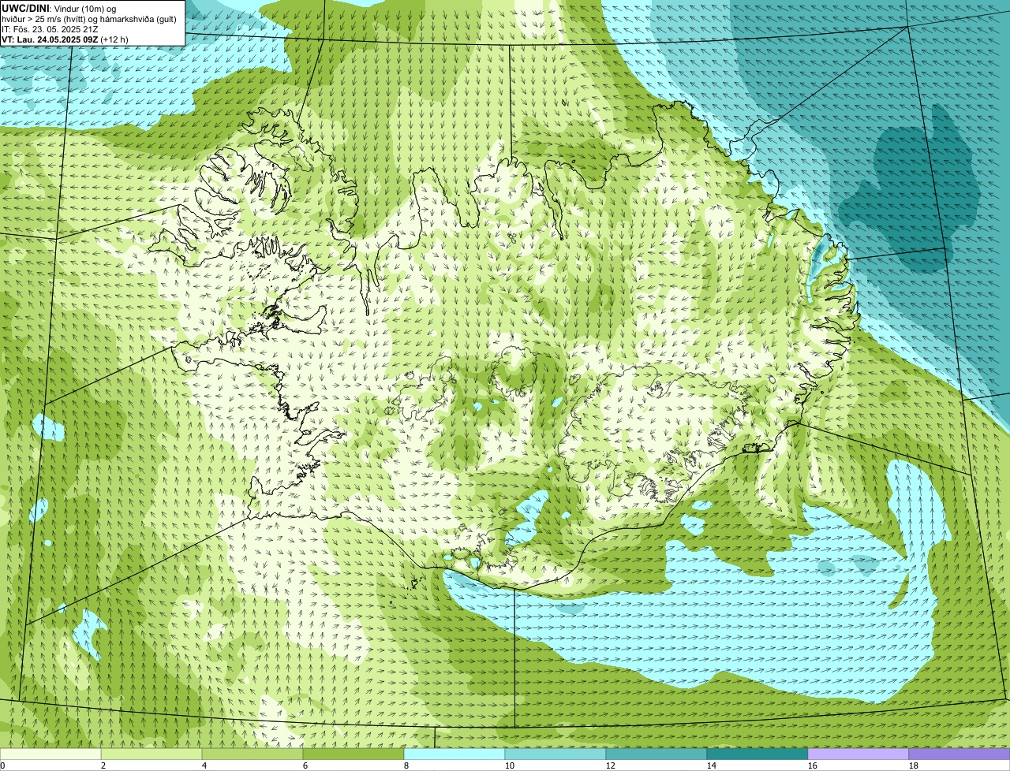Select the 10–12 m/s light teal scale swatch

555,754
